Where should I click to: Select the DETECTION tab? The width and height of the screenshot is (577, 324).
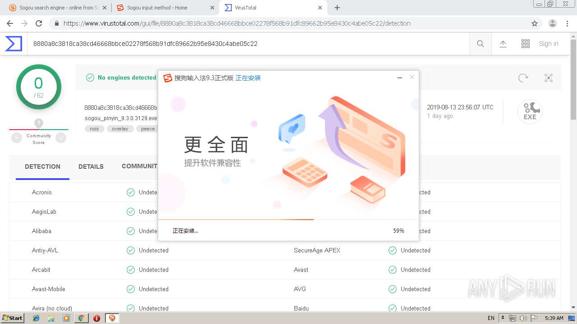pyautogui.click(x=42, y=166)
